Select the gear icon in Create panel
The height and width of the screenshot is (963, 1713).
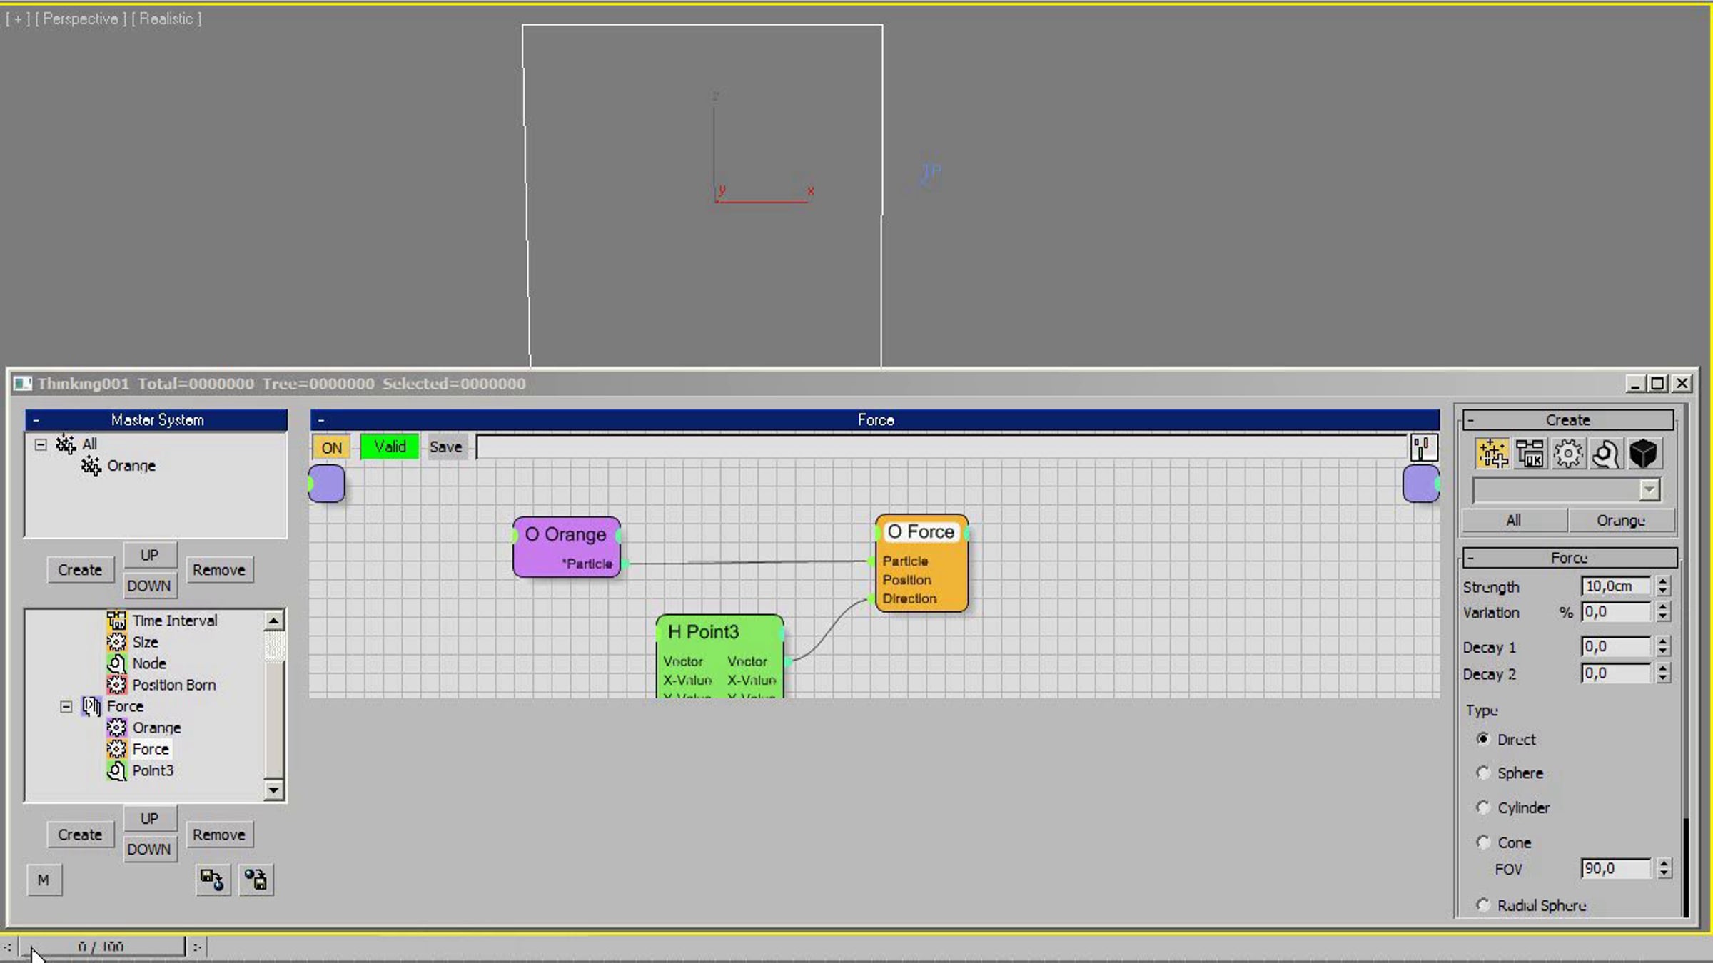pos(1567,454)
